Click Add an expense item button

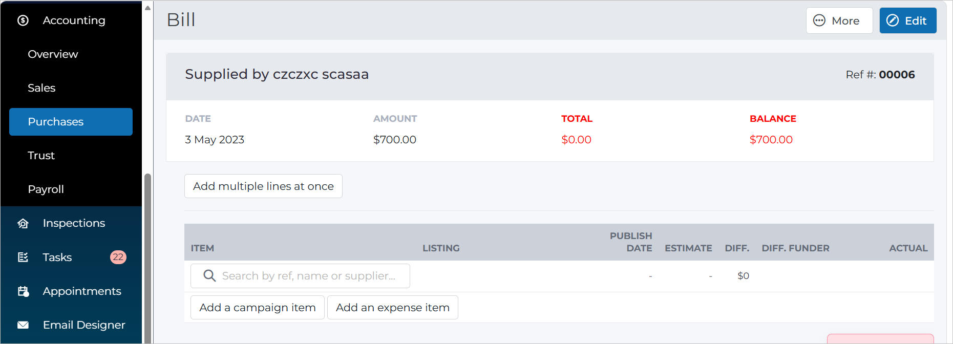tap(393, 308)
